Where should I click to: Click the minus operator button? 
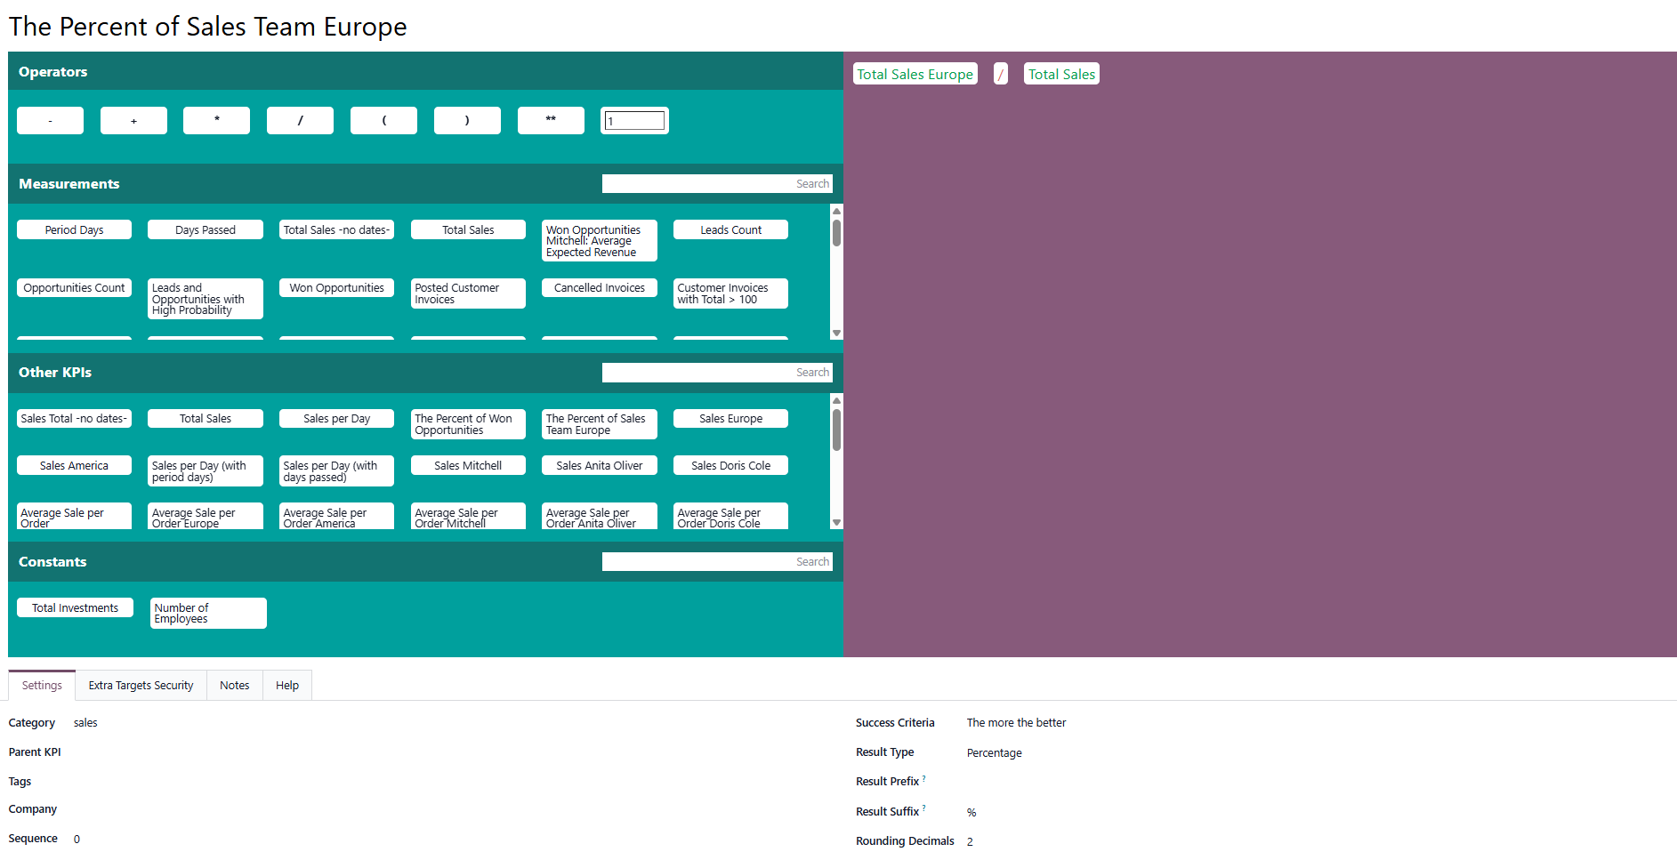(50, 120)
